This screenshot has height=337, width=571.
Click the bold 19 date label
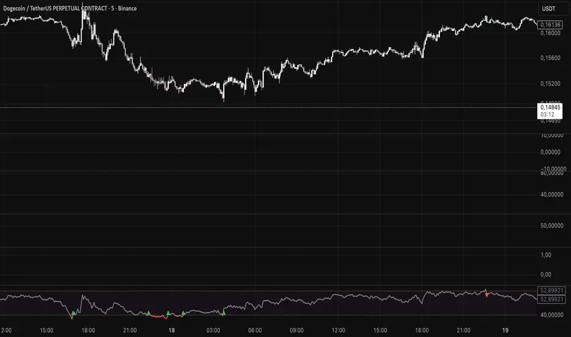[x=505, y=330]
